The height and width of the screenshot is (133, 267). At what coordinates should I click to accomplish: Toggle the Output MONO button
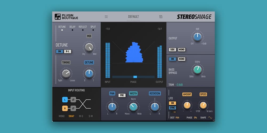(x=182, y=49)
